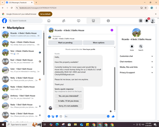This screenshot has width=159, height=127.
Task: Open the listing thumbnail in right panel
Action: [x=136, y=33]
